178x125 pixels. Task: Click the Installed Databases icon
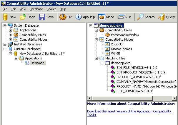click(10, 44)
